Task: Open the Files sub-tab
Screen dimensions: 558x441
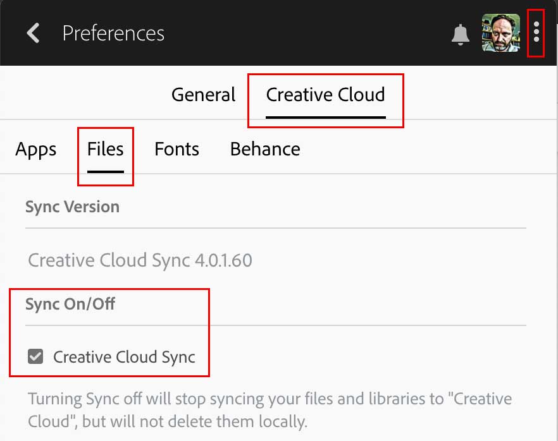Action: pyautogui.click(x=105, y=149)
